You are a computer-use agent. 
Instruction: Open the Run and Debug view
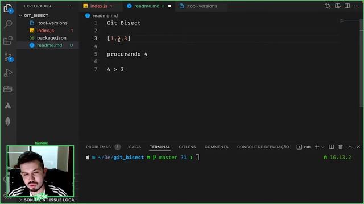8,73
